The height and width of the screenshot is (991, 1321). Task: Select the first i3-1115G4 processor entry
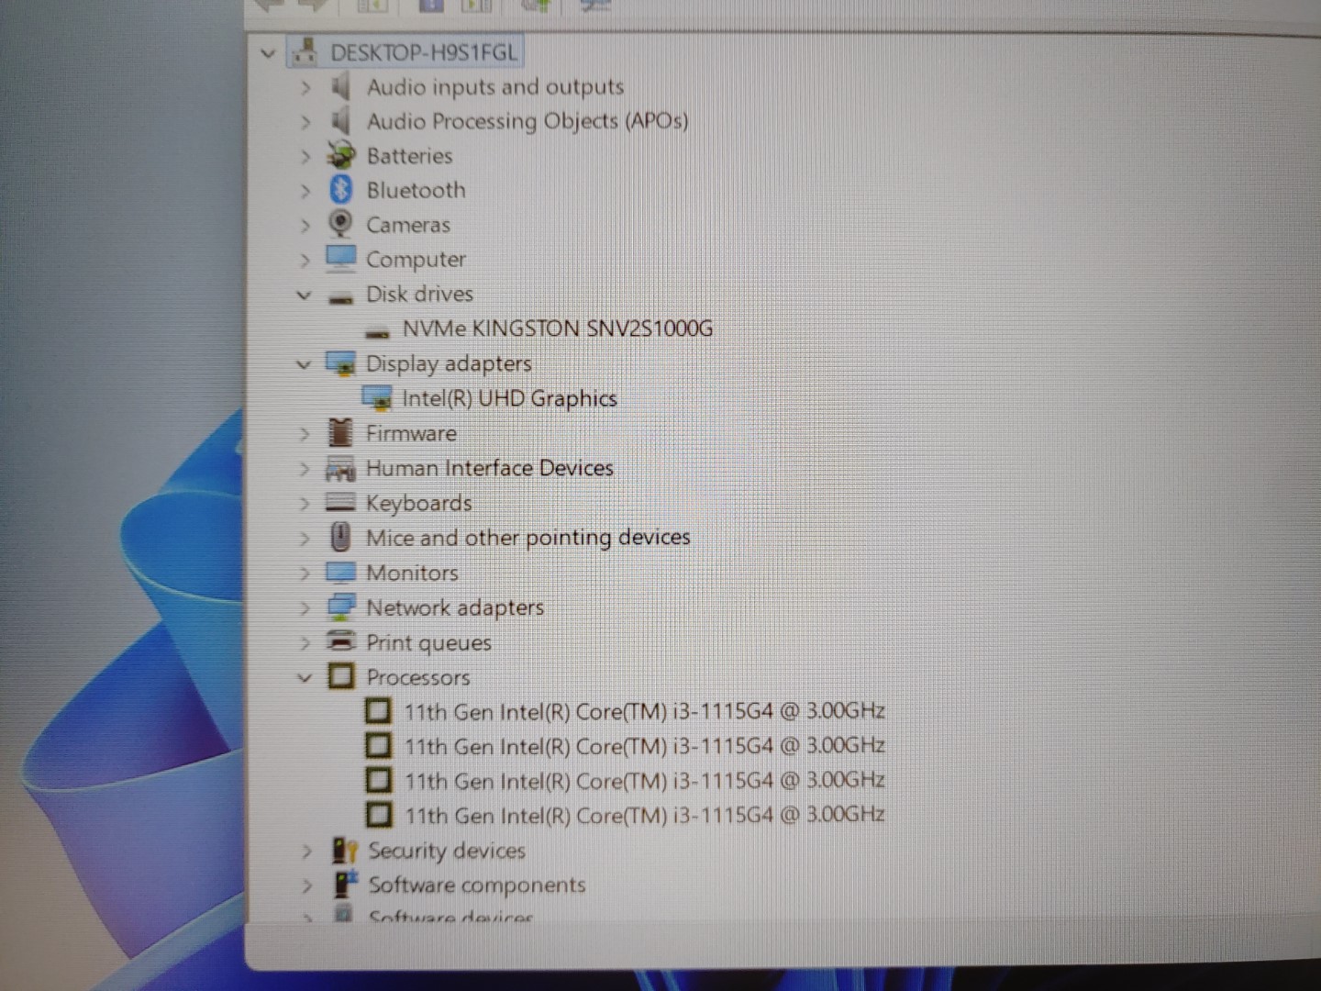click(x=644, y=711)
